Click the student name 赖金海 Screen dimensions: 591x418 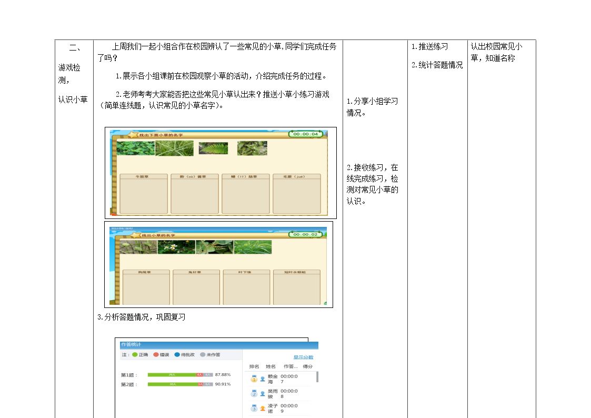pos(273,379)
